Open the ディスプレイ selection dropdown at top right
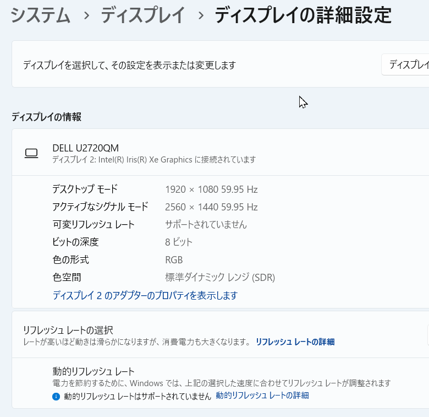429x417 pixels. point(406,65)
